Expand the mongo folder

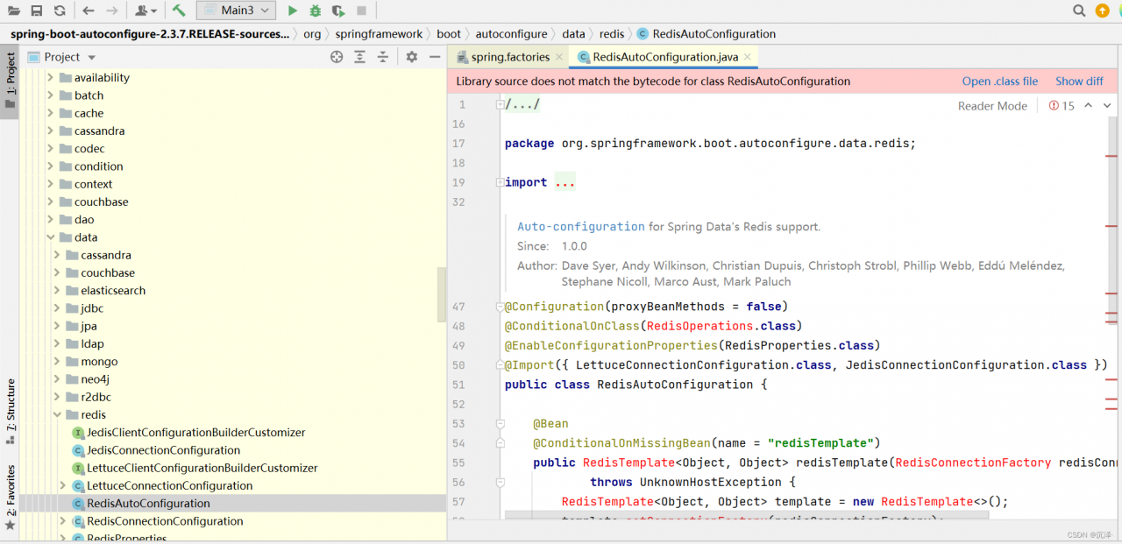click(57, 362)
